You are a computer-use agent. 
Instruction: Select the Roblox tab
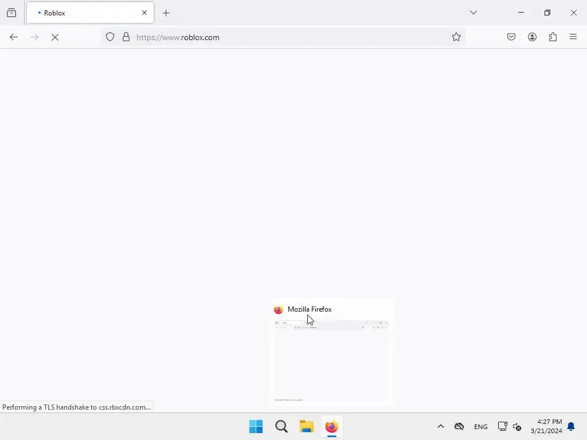pos(90,13)
